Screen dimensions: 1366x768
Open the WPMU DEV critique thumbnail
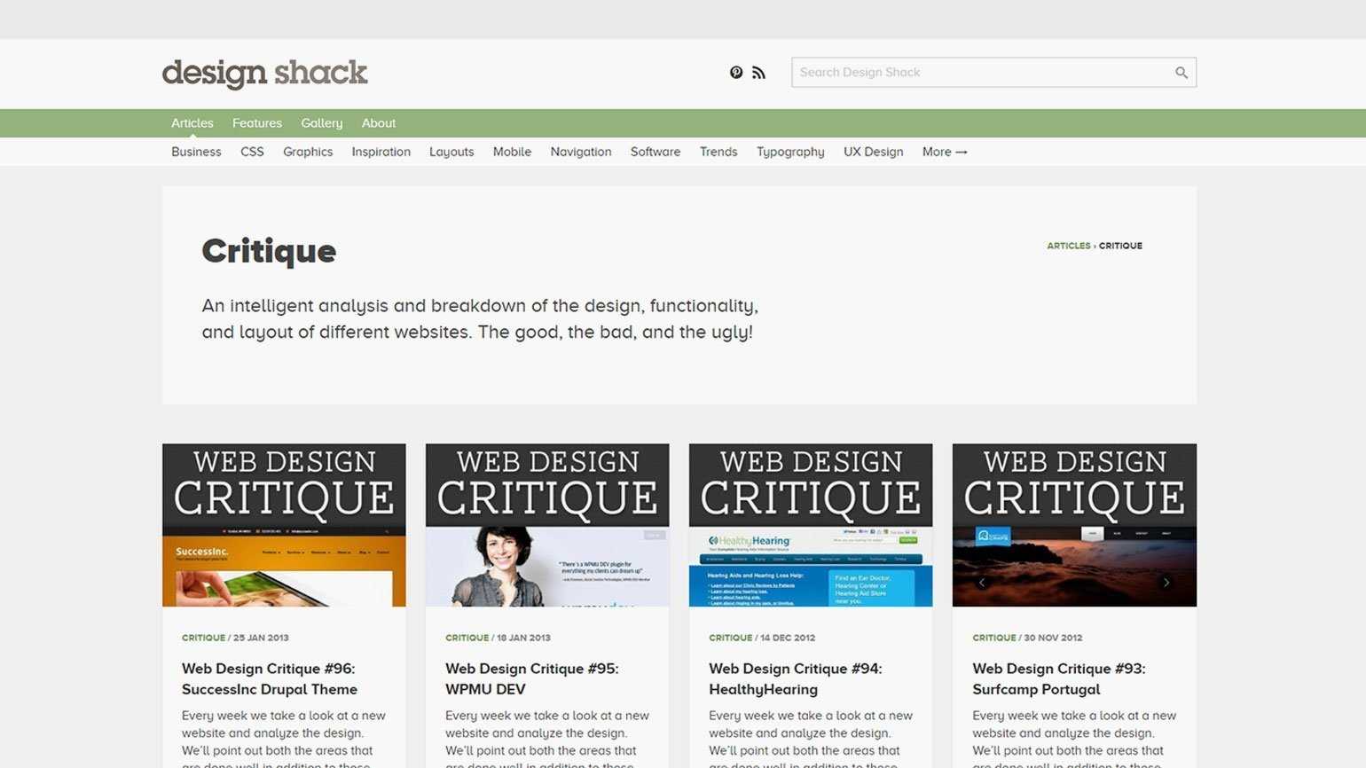[547, 525]
